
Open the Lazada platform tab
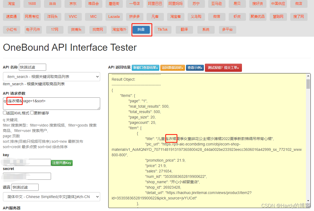point(114,17)
